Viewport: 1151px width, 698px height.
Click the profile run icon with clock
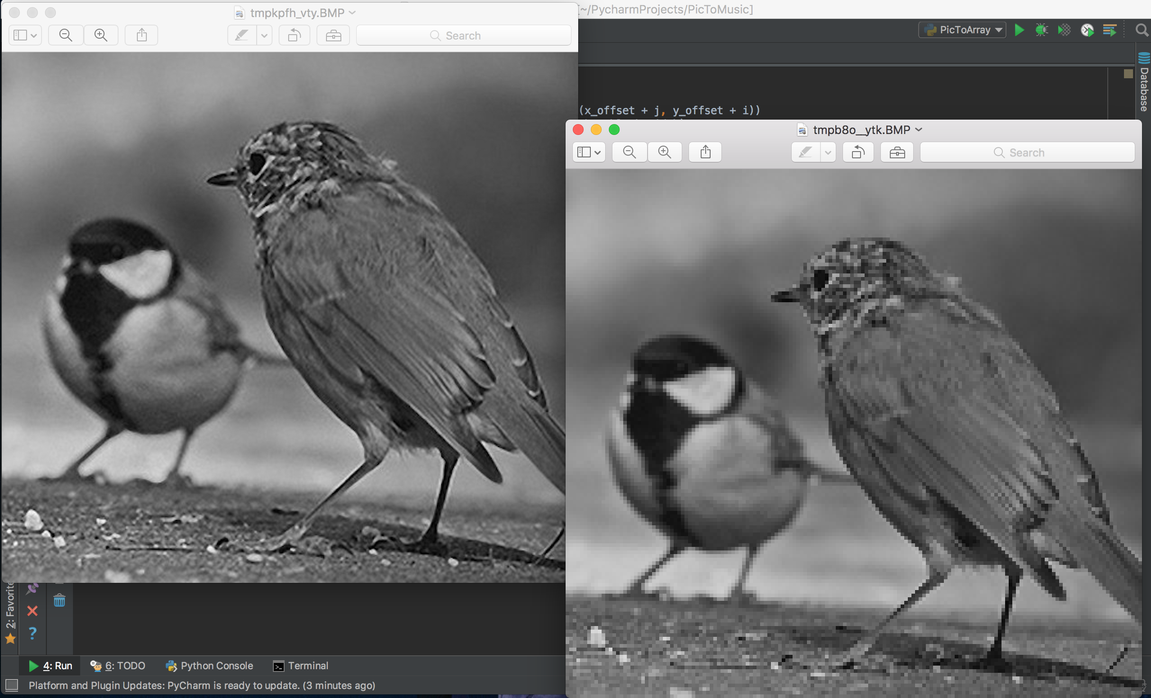point(1087,30)
